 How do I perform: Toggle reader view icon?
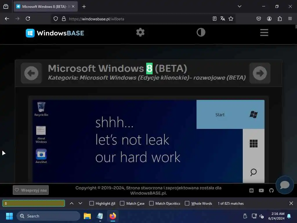[214, 19]
